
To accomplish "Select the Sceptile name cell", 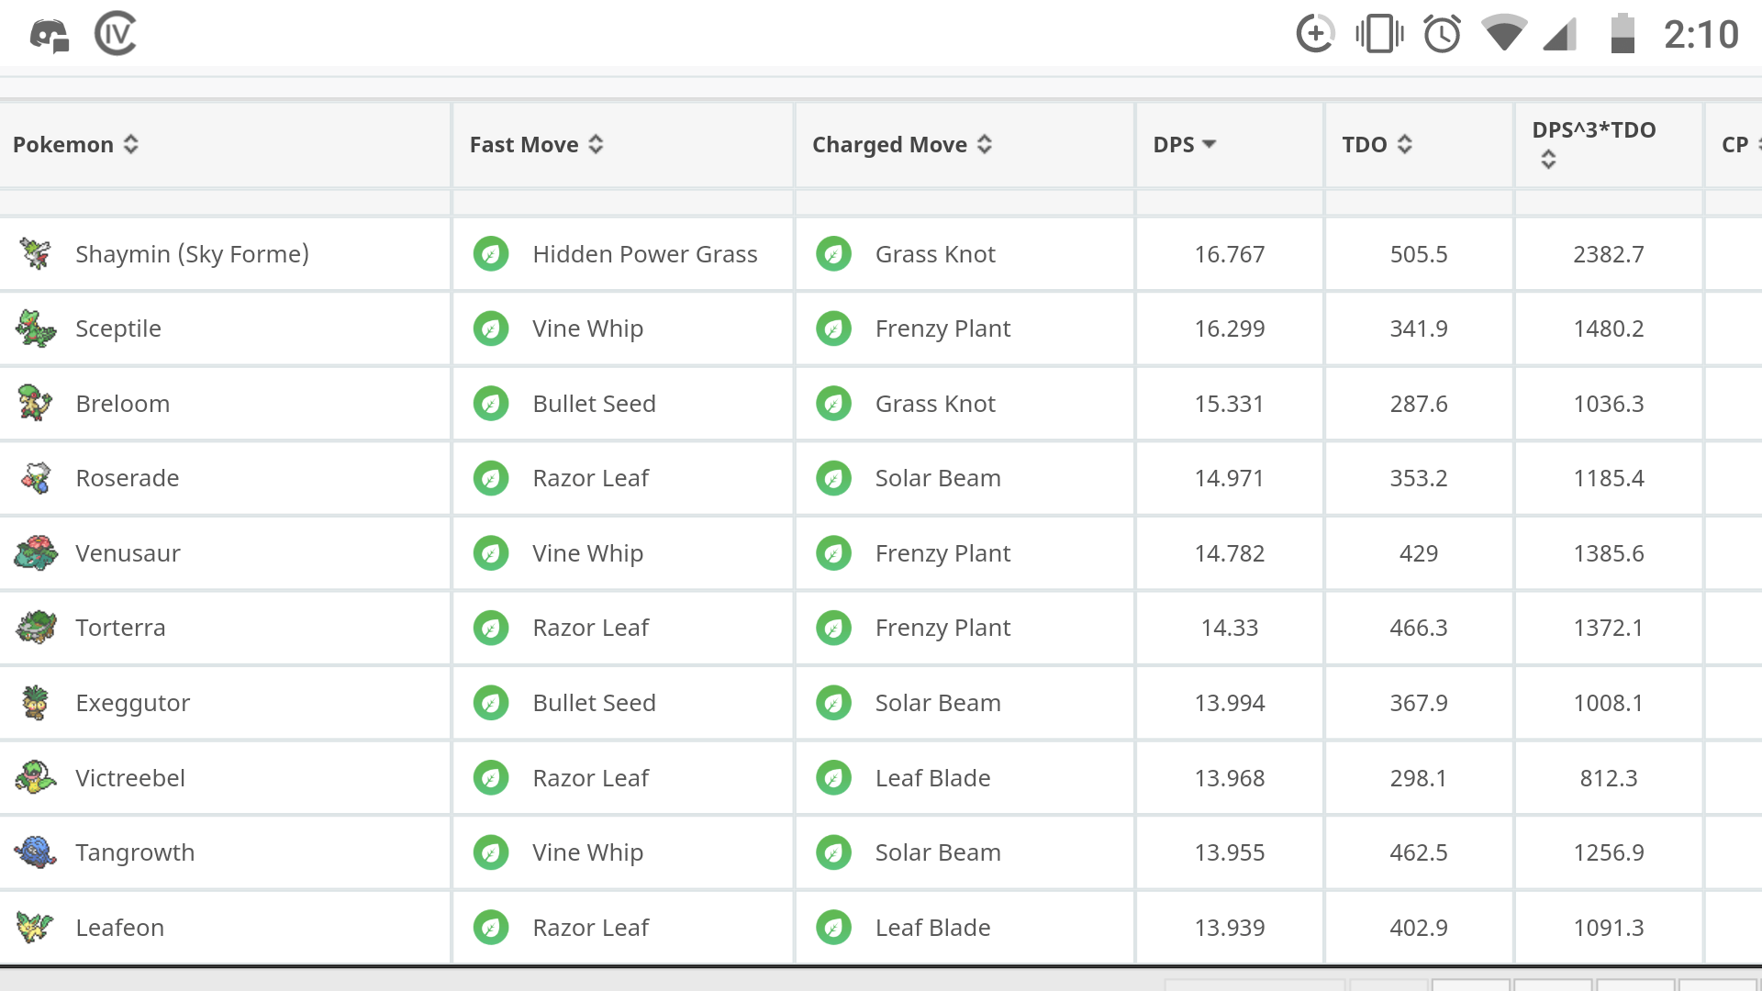I will pos(118,328).
